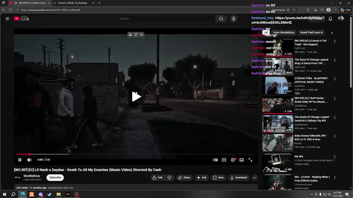353x198 pixels.
Task: Open Windows Start menu
Action: pos(4,194)
